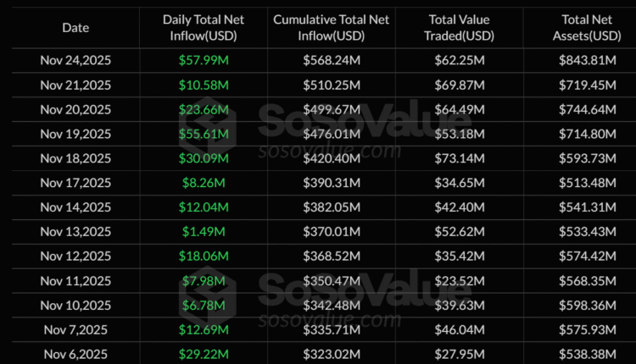The height and width of the screenshot is (364, 636).
Task: Select the $1.49M daily inflow value
Action: (204, 232)
